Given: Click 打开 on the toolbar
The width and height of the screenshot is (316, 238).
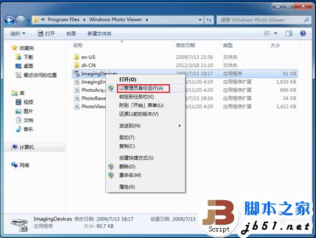Looking at the screenshot, I should (46, 33).
